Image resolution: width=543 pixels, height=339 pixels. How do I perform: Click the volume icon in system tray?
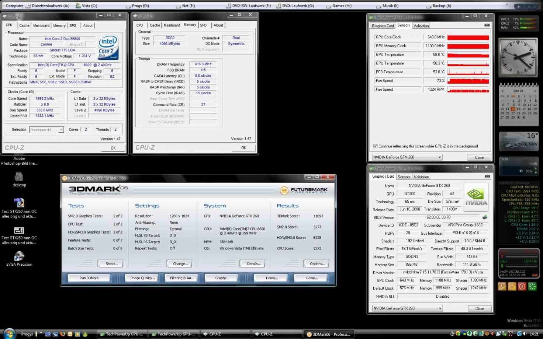click(524, 334)
